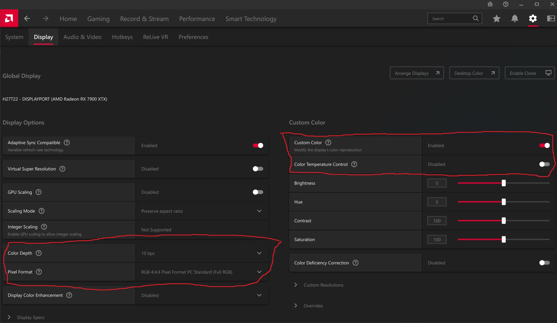
Task: Expand Display Specs section
Action: click(x=26, y=317)
